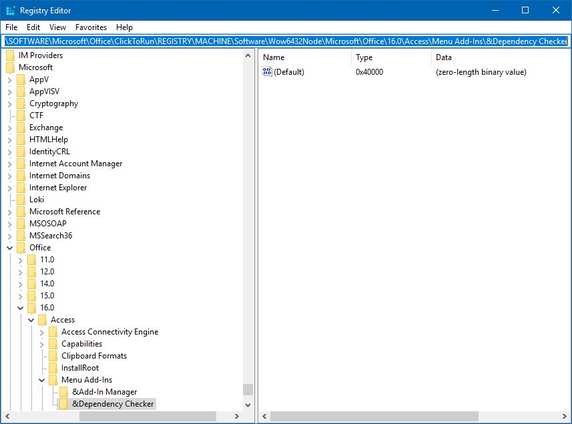Click the &Dependency Checker folder icon

tap(63, 404)
